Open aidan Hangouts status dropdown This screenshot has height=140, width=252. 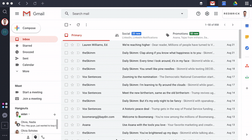(x=29, y=114)
